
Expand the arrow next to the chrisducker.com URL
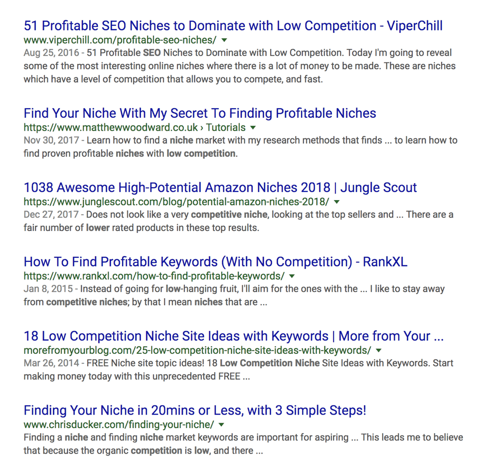pos(221,425)
